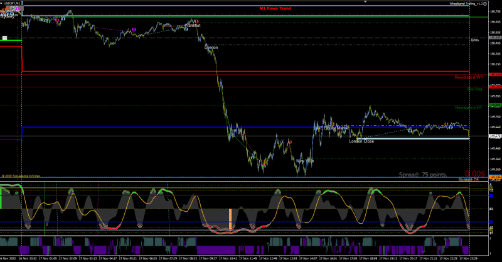Click the orange signal marker beside Frankfurt

(196, 21)
